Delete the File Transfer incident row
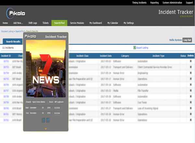Viewport: 195px width, 143px height. (x=191, y=91)
